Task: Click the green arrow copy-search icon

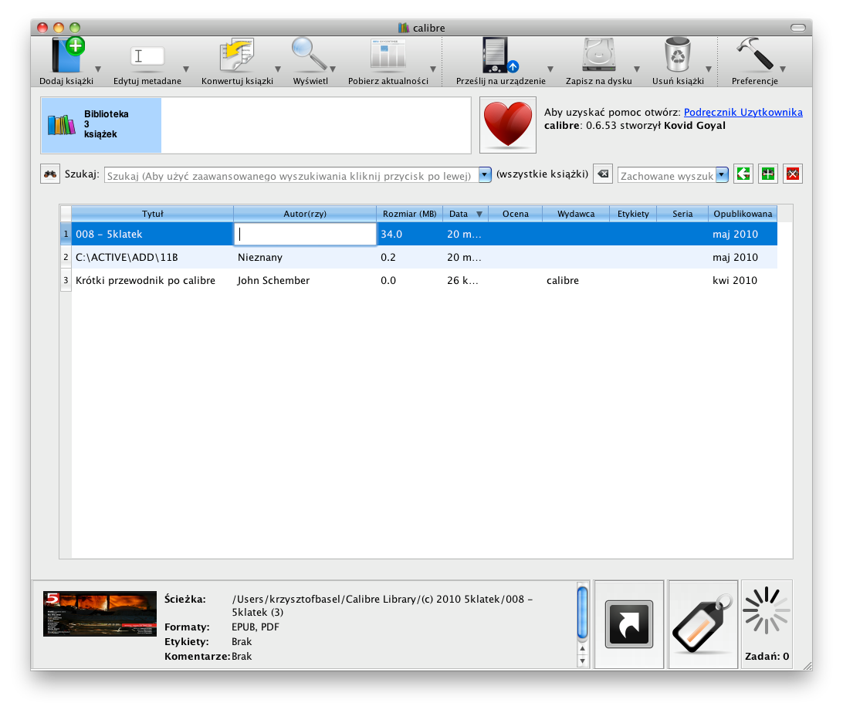Action: pos(743,174)
